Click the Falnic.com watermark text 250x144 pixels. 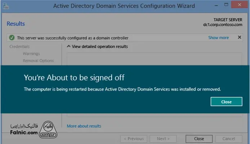pyautogui.click(x=24, y=132)
